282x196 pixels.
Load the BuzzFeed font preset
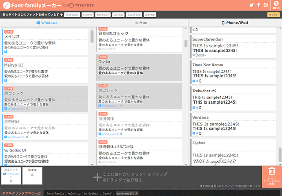[x=134, y=15]
